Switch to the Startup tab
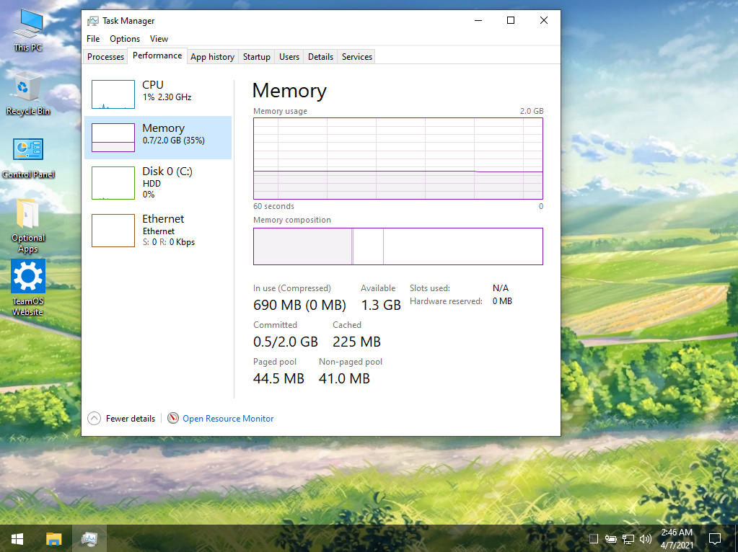The image size is (738, 552). (257, 56)
